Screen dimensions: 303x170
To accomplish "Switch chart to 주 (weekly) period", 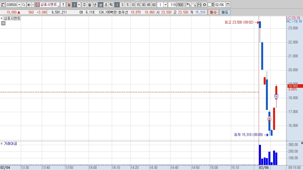I will (84, 5).
